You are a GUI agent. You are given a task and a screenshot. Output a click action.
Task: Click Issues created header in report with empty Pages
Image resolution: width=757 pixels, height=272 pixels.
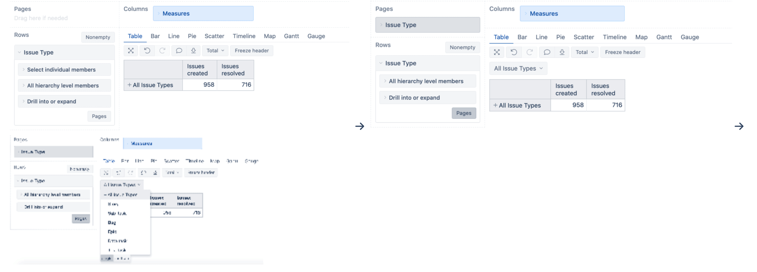[x=199, y=70]
